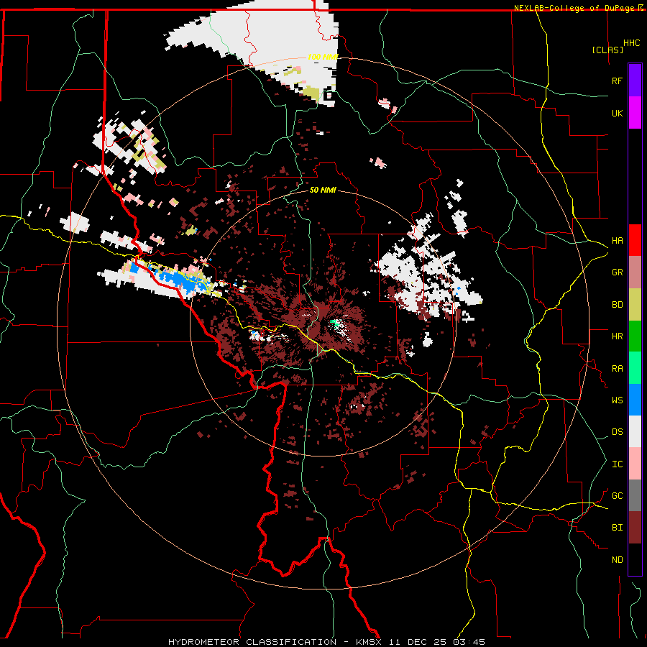
Task: Click the blue wet snow band on the map
Action: tap(178, 279)
